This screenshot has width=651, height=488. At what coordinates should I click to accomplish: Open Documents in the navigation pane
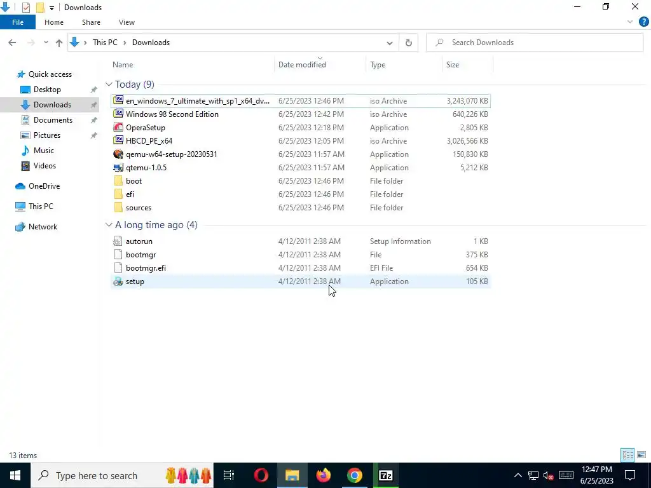click(x=53, y=120)
